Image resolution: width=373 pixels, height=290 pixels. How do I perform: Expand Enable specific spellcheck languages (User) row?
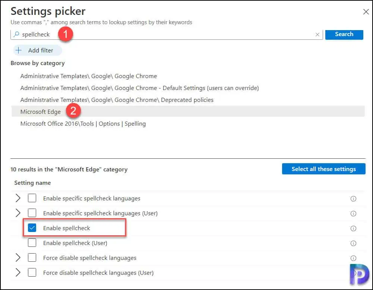(18, 213)
